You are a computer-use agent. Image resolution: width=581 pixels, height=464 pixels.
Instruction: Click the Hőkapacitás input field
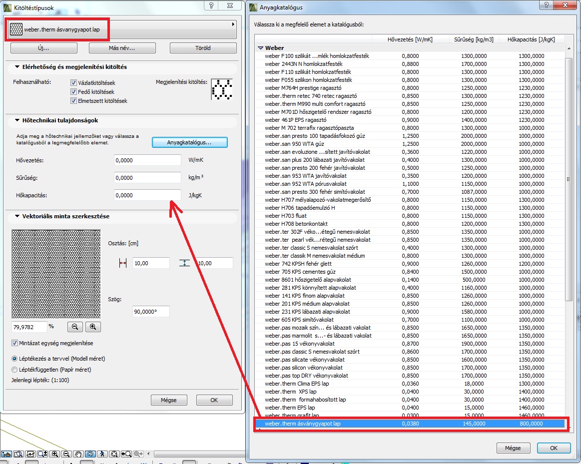pos(147,195)
